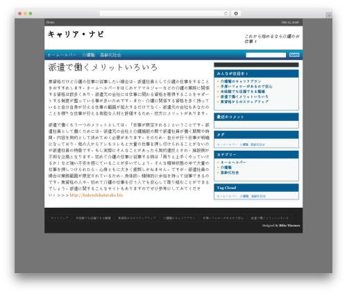Image resolution: width=347 pixels, height=294 pixels.
Task: Go to Home in the top dark bar
Action: [50, 22]
